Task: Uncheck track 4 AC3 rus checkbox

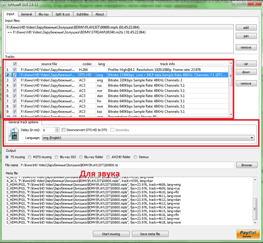Action: 15,85
